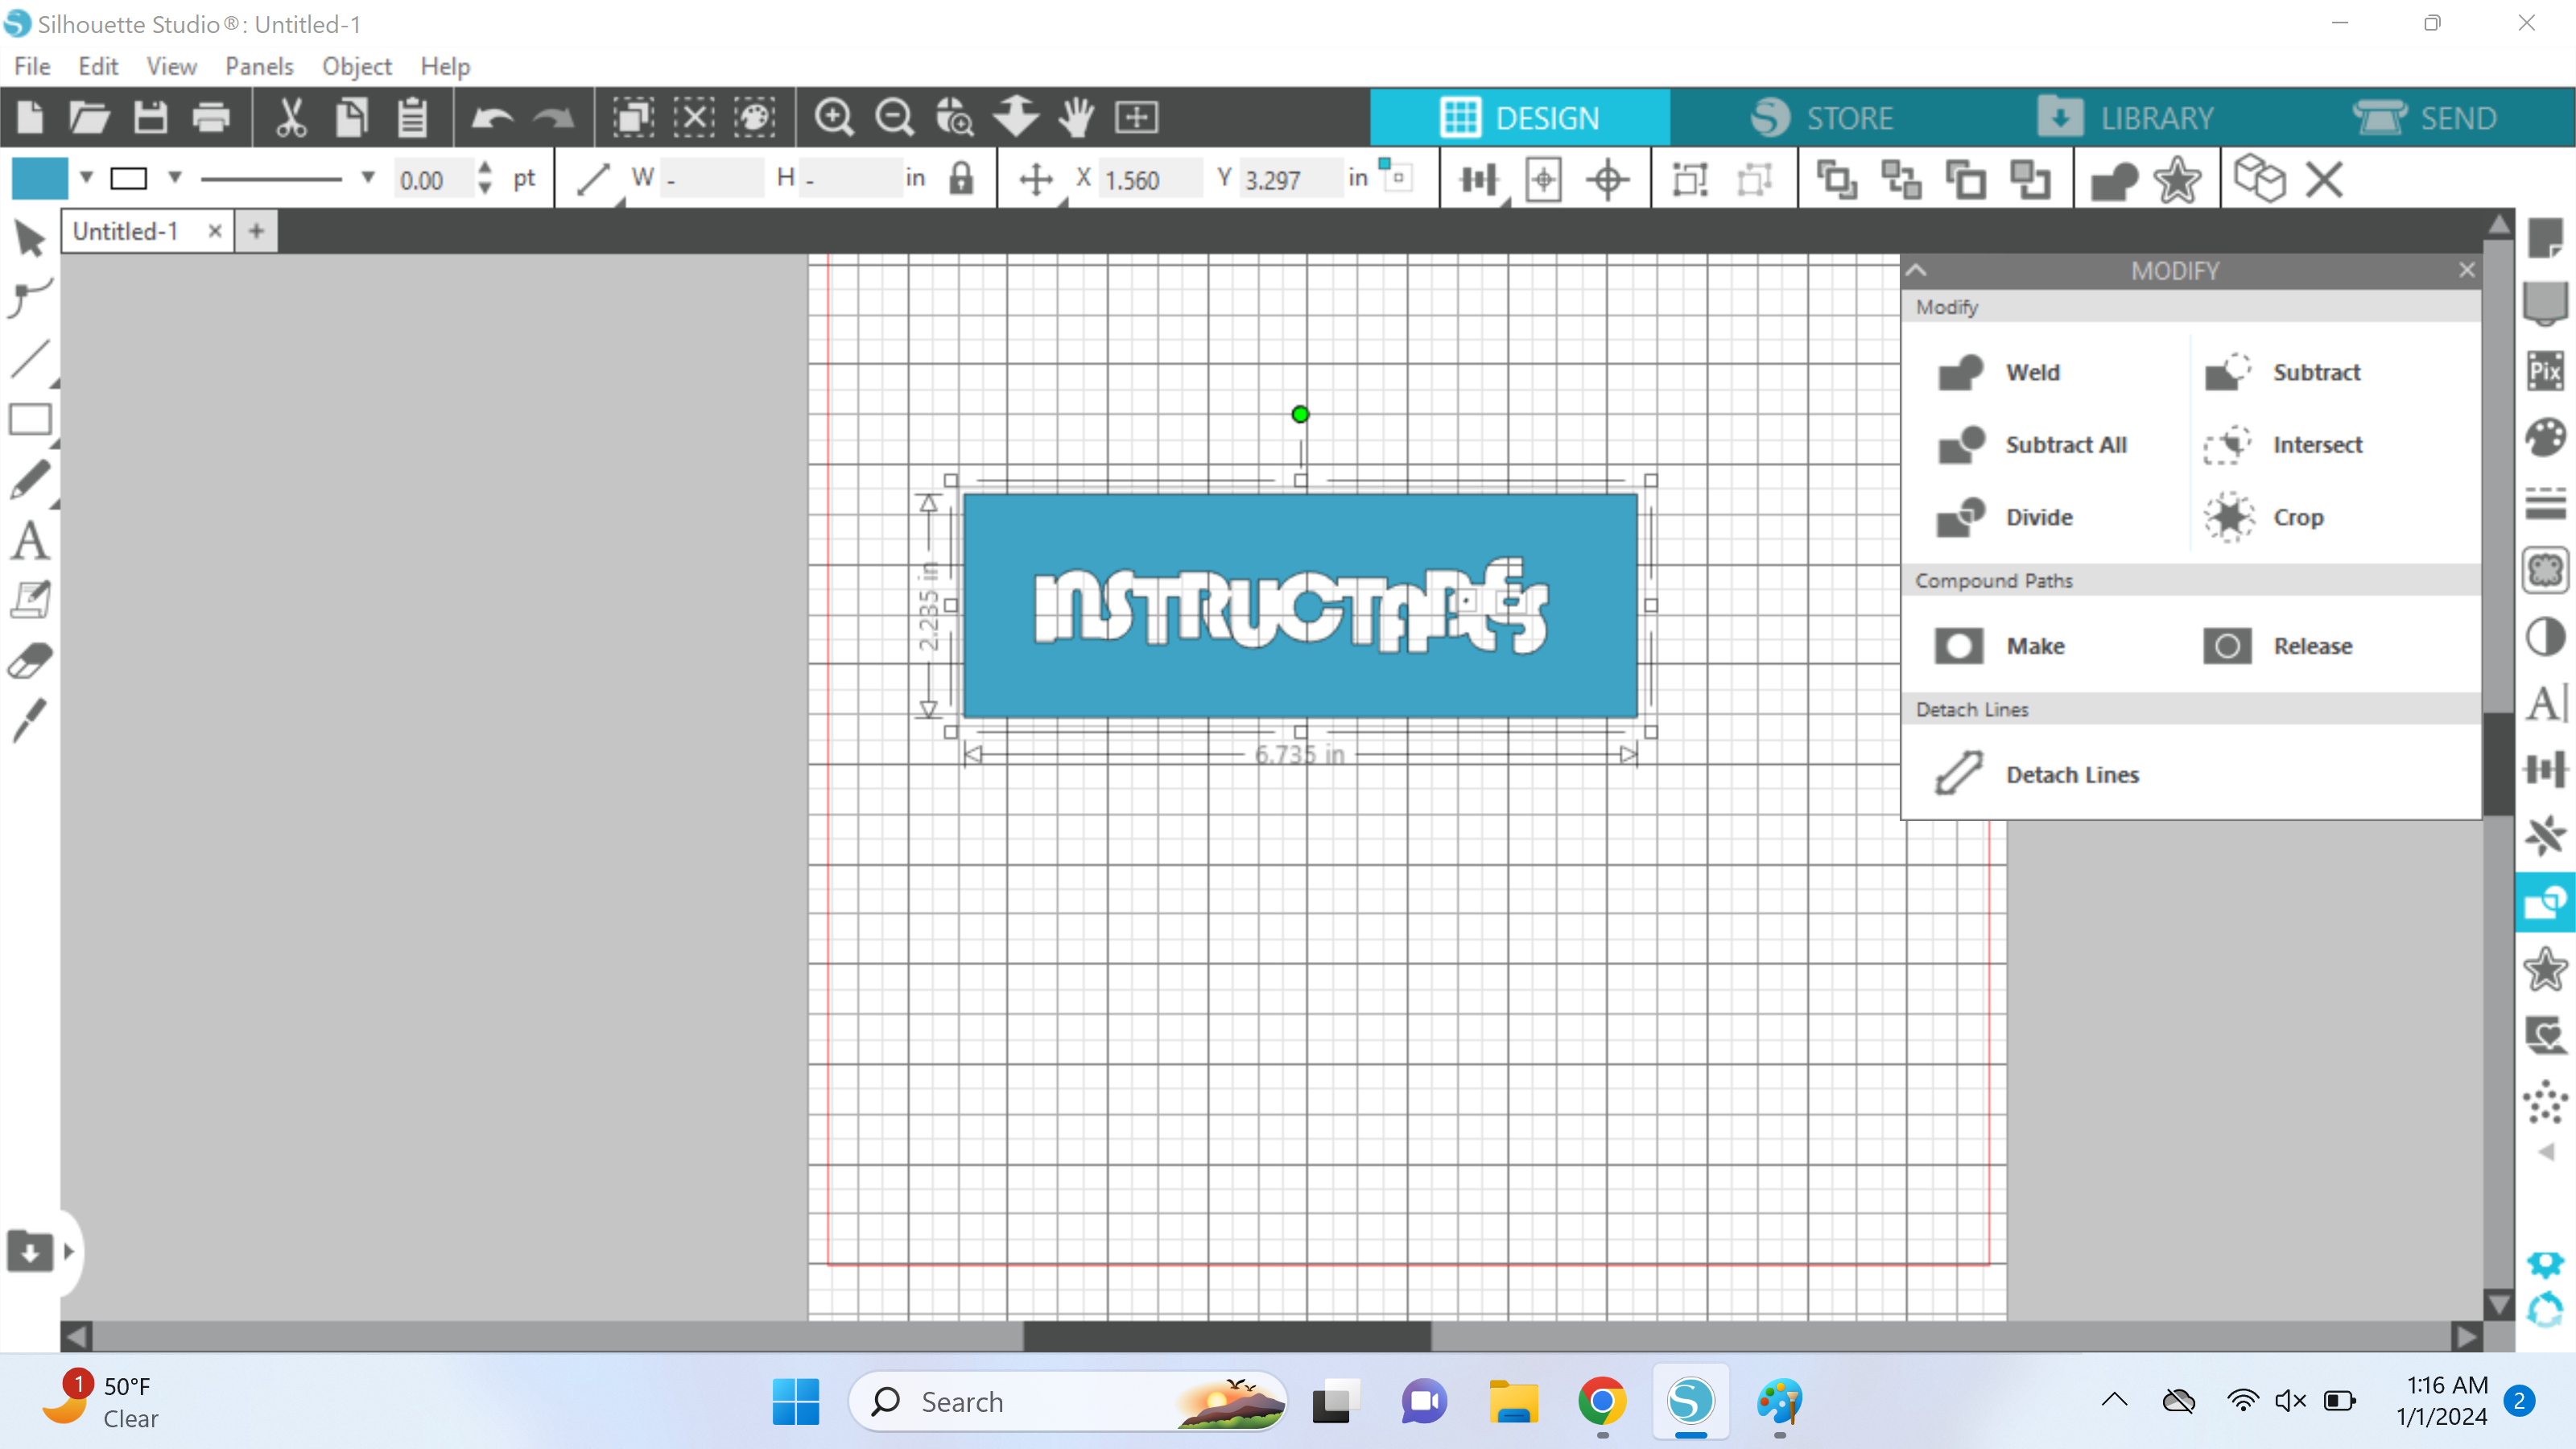Click Release compound path

point(2278,646)
